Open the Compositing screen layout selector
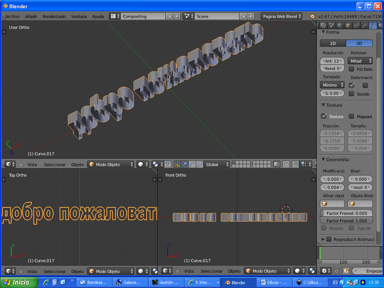Viewport: 384px width, 288px height. click(x=115, y=16)
